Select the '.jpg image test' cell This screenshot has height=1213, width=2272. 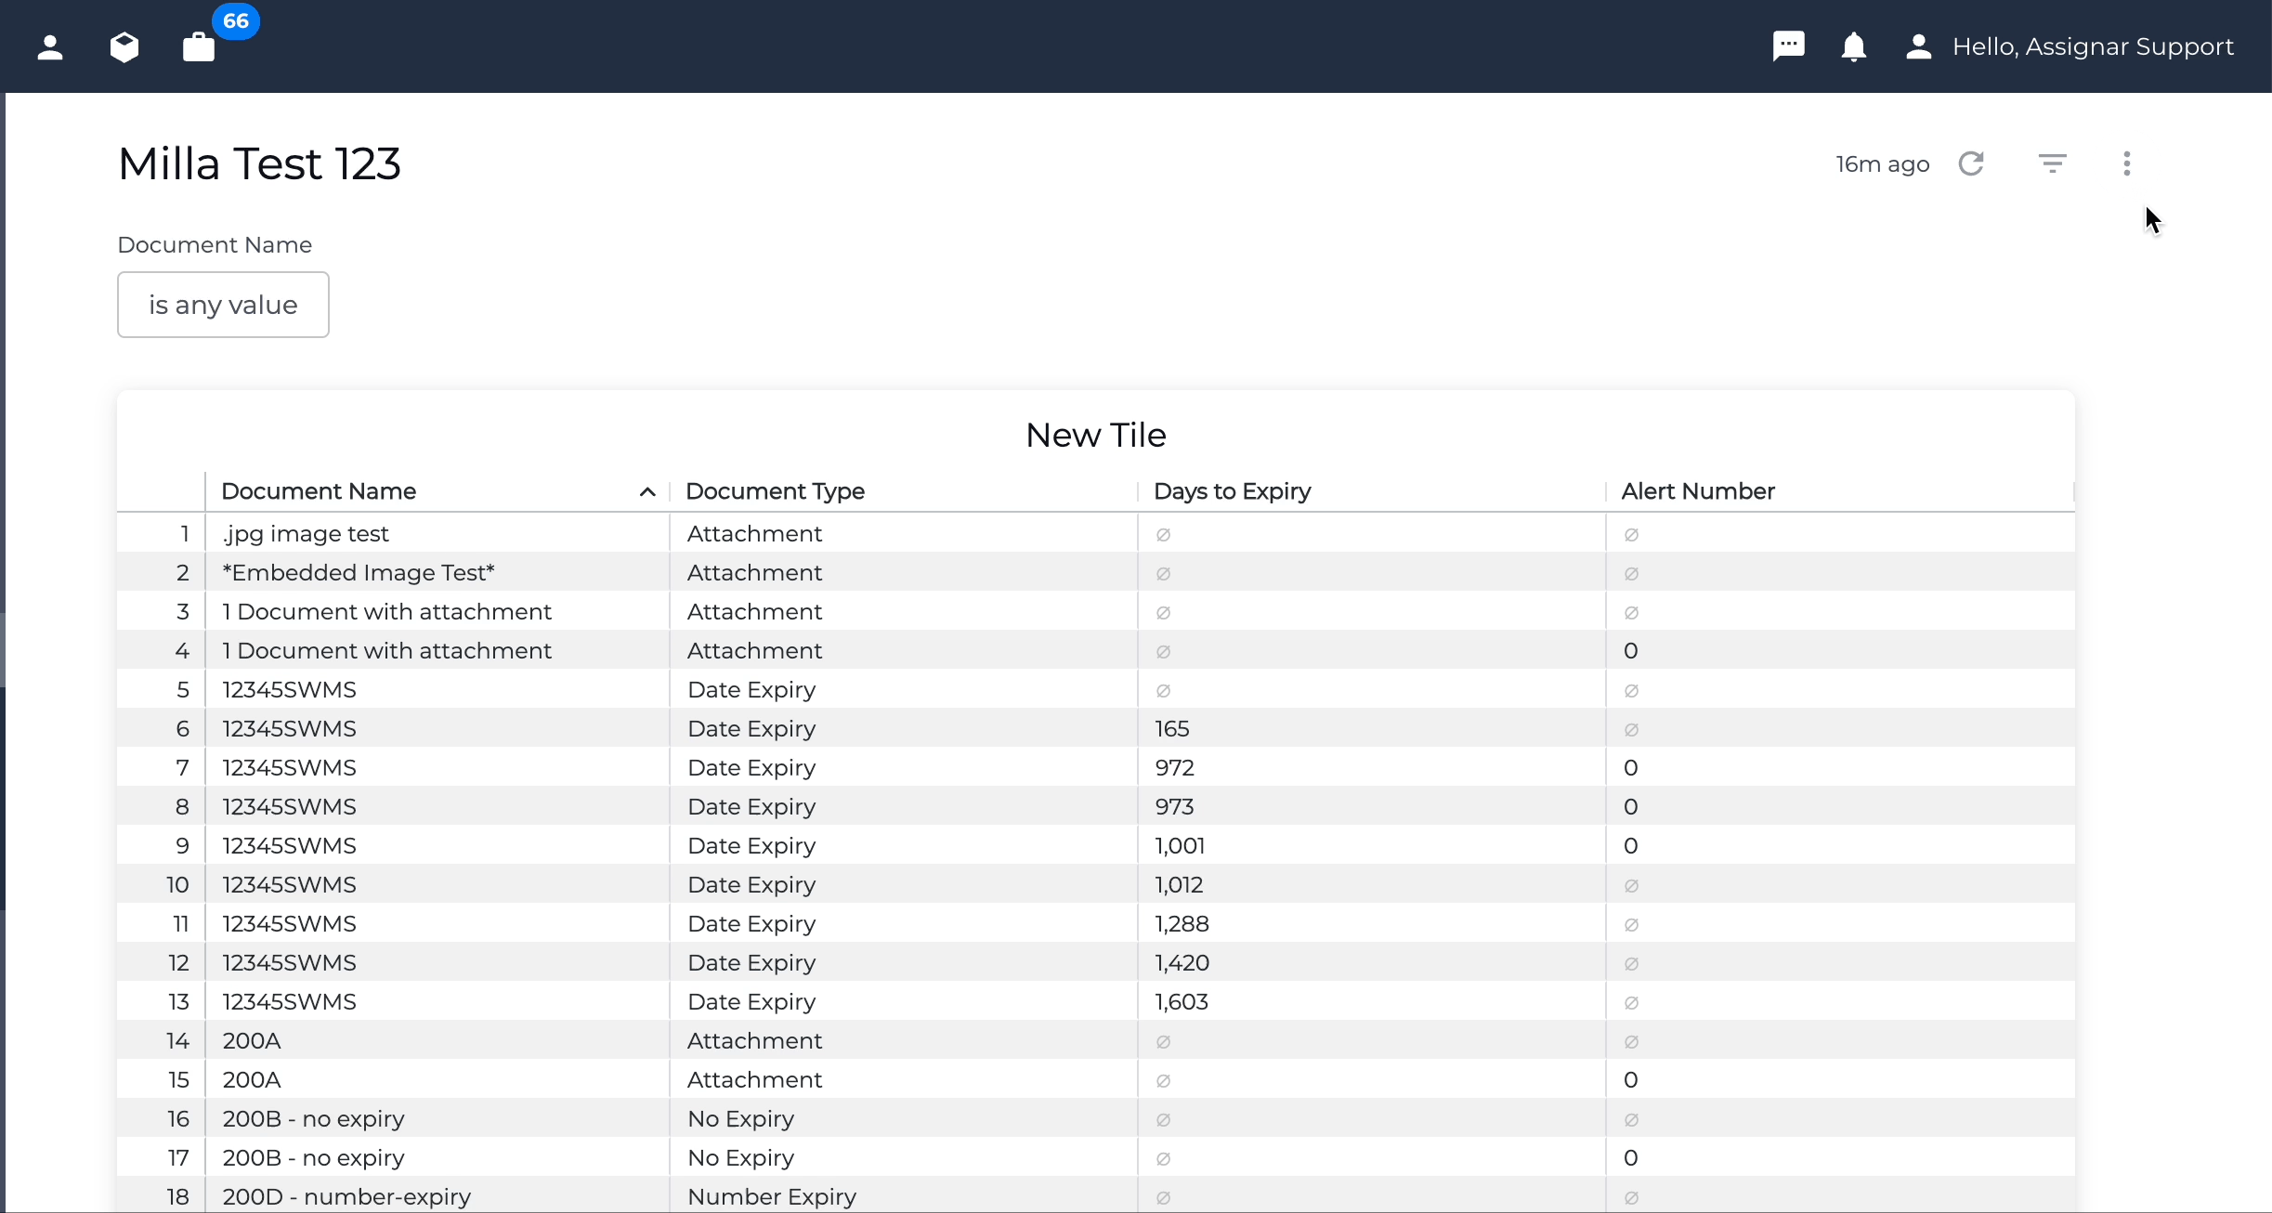click(x=437, y=533)
